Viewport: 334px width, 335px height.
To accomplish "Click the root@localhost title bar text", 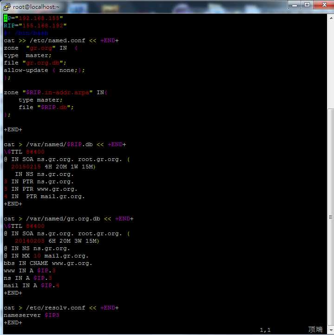I will (x=36, y=6).
